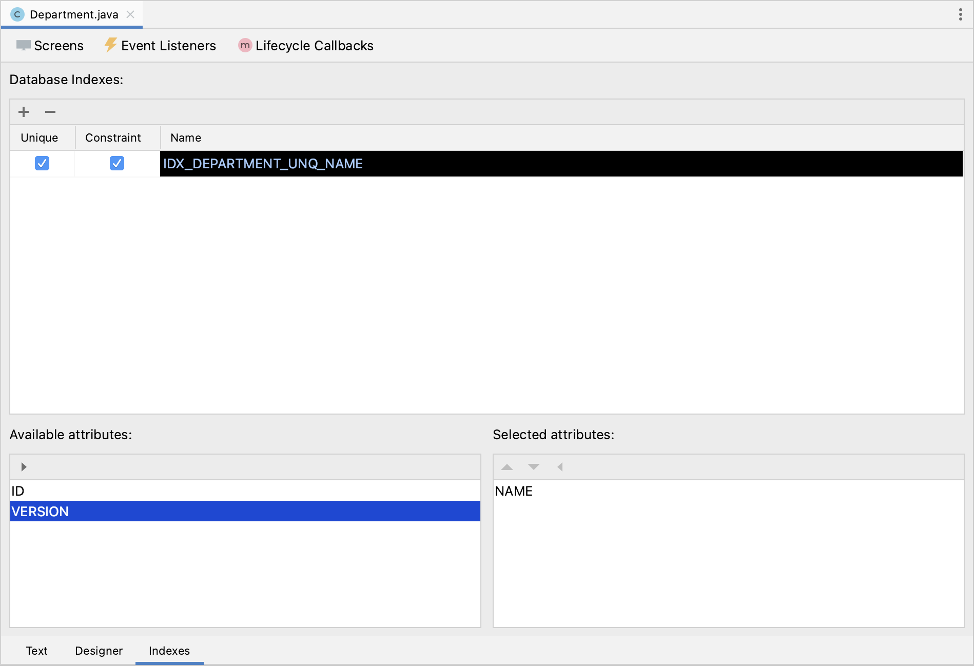974x666 pixels.
Task: Uncheck the Unique checkbox for the index
Action: click(42, 163)
